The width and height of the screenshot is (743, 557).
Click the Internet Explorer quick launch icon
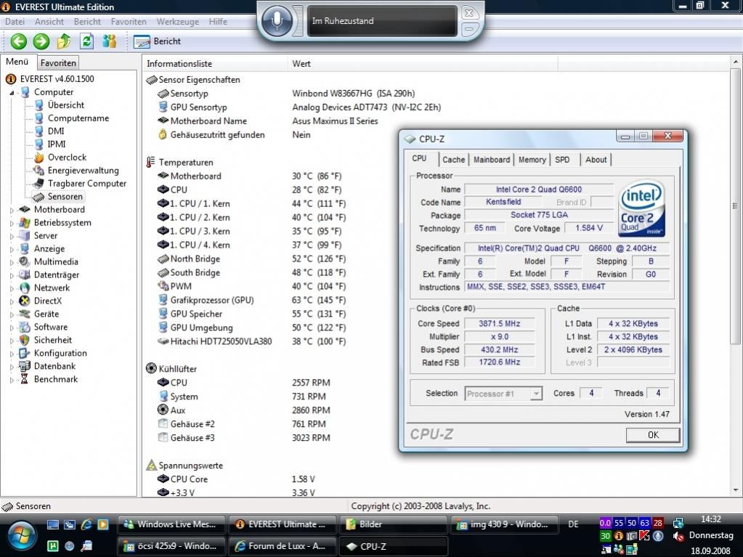(86, 524)
